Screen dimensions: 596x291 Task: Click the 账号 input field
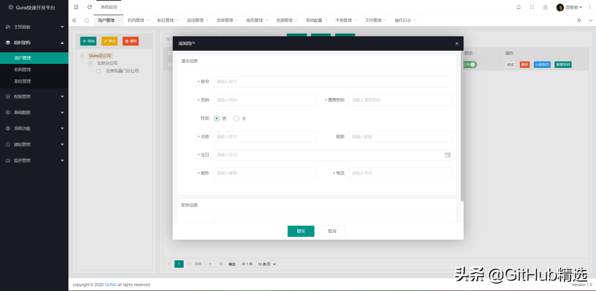click(x=333, y=82)
